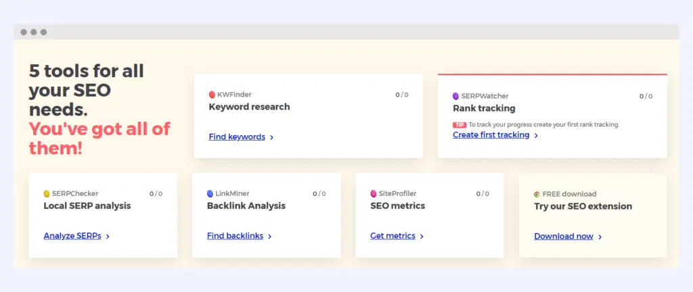693x292 pixels.
Task: Click the rank tracking tip sentence
Action: click(544, 125)
